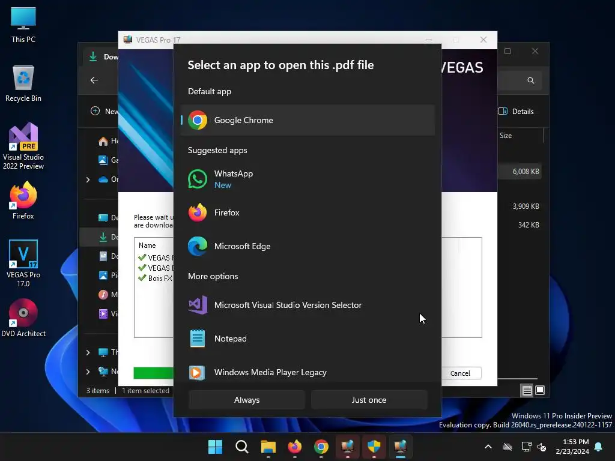
Task: Open File Explorer from taskbar
Action: click(268, 447)
